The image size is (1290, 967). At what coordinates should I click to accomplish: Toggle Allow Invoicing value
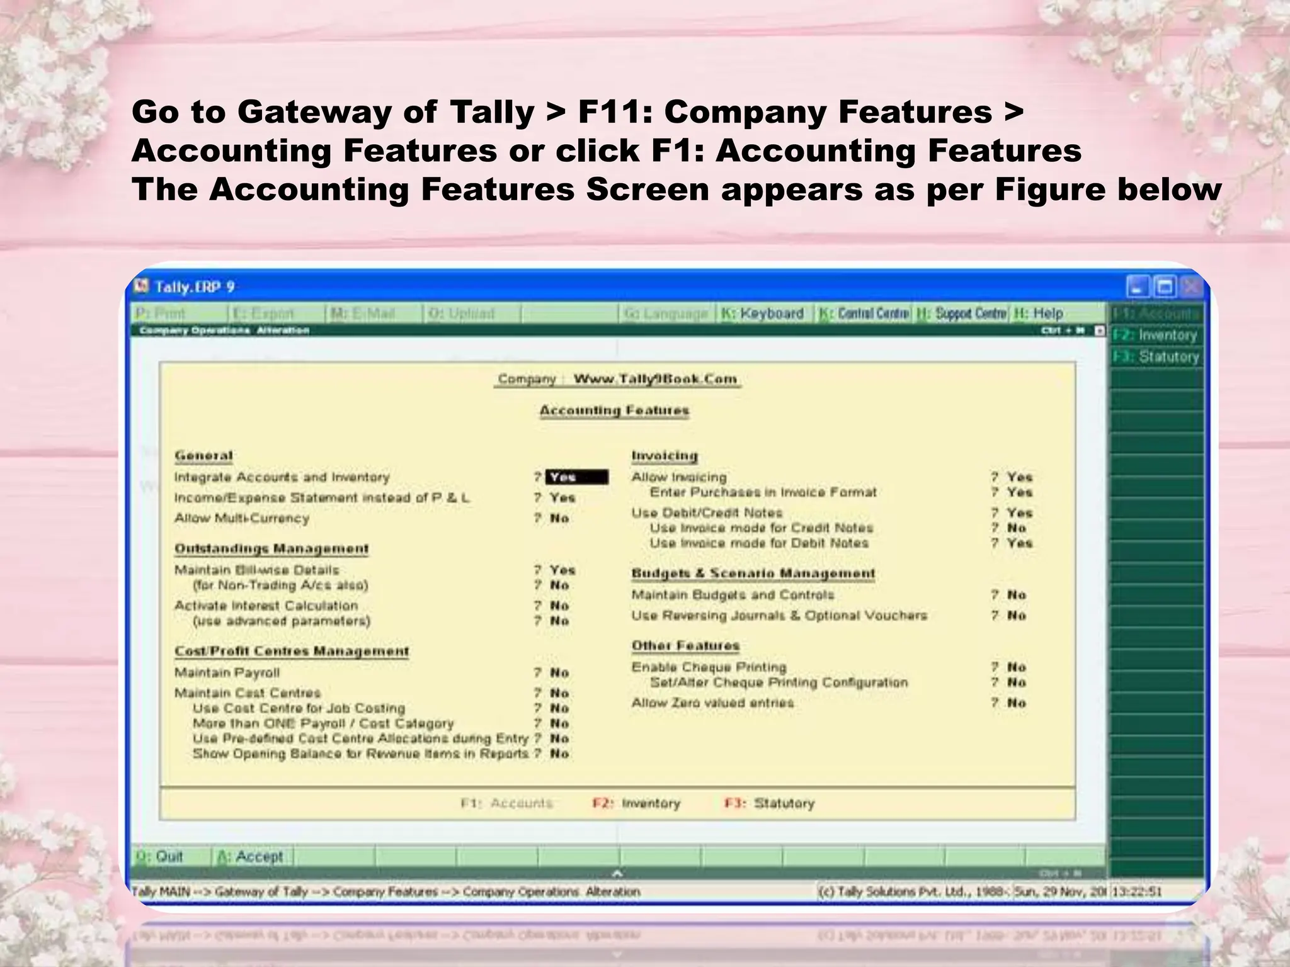point(1019,477)
